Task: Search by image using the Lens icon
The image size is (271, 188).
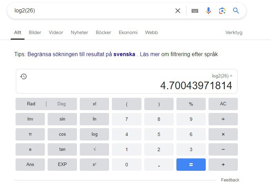Action: pos(222,11)
